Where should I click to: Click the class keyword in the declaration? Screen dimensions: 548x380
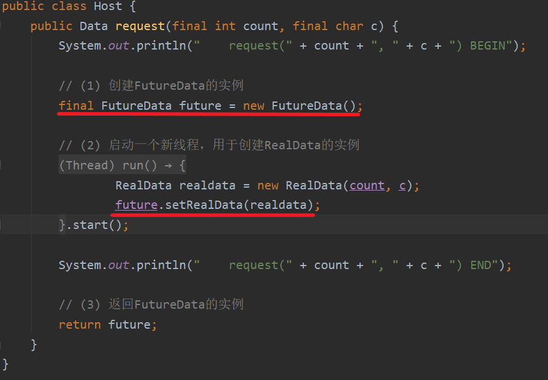[x=69, y=6]
